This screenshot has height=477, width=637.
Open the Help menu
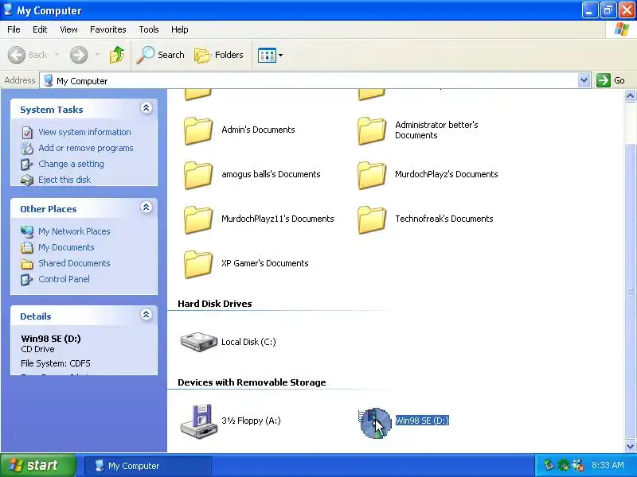click(x=180, y=29)
